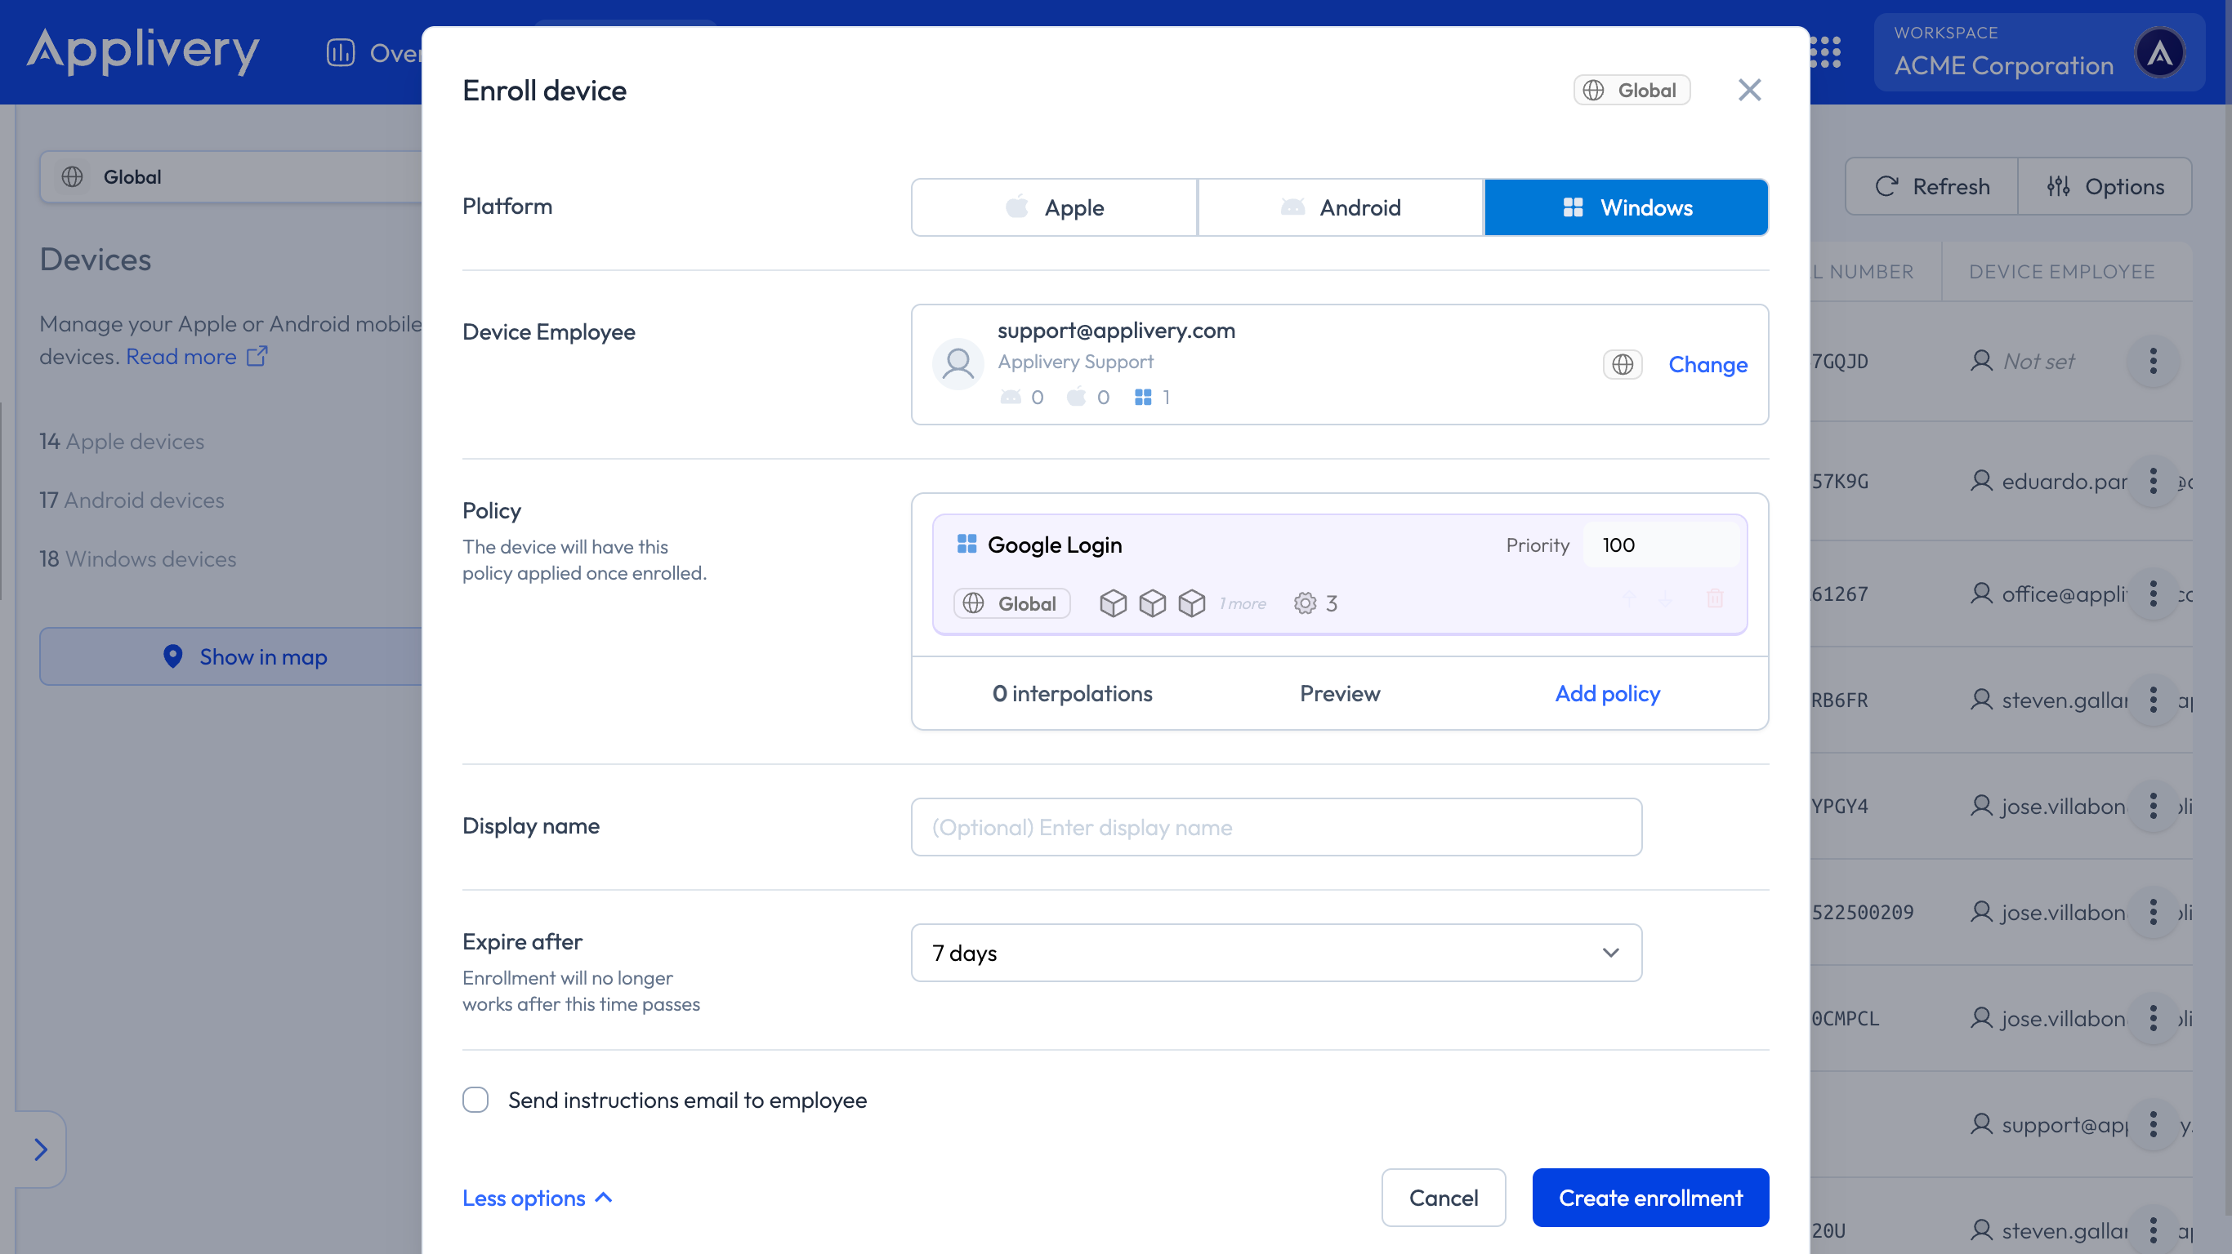Select Apple as the platform
Image resolution: width=2232 pixels, height=1254 pixels.
[1054, 208]
